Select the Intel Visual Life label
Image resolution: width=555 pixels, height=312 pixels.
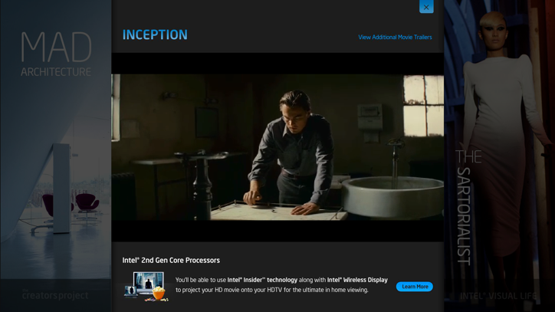coord(498,296)
